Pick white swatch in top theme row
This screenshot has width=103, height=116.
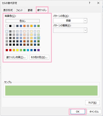[x=7, y=26]
